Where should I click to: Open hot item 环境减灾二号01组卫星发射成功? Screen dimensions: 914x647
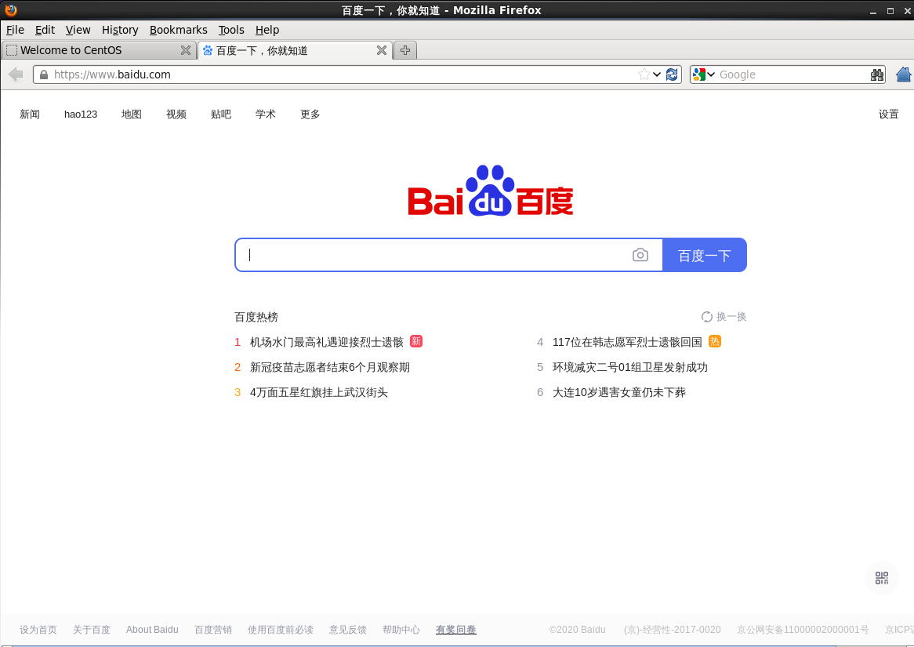[630, 367]
